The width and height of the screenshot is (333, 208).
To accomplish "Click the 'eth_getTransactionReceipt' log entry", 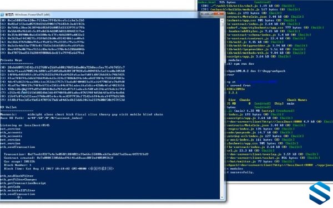I will click(23, 183).
